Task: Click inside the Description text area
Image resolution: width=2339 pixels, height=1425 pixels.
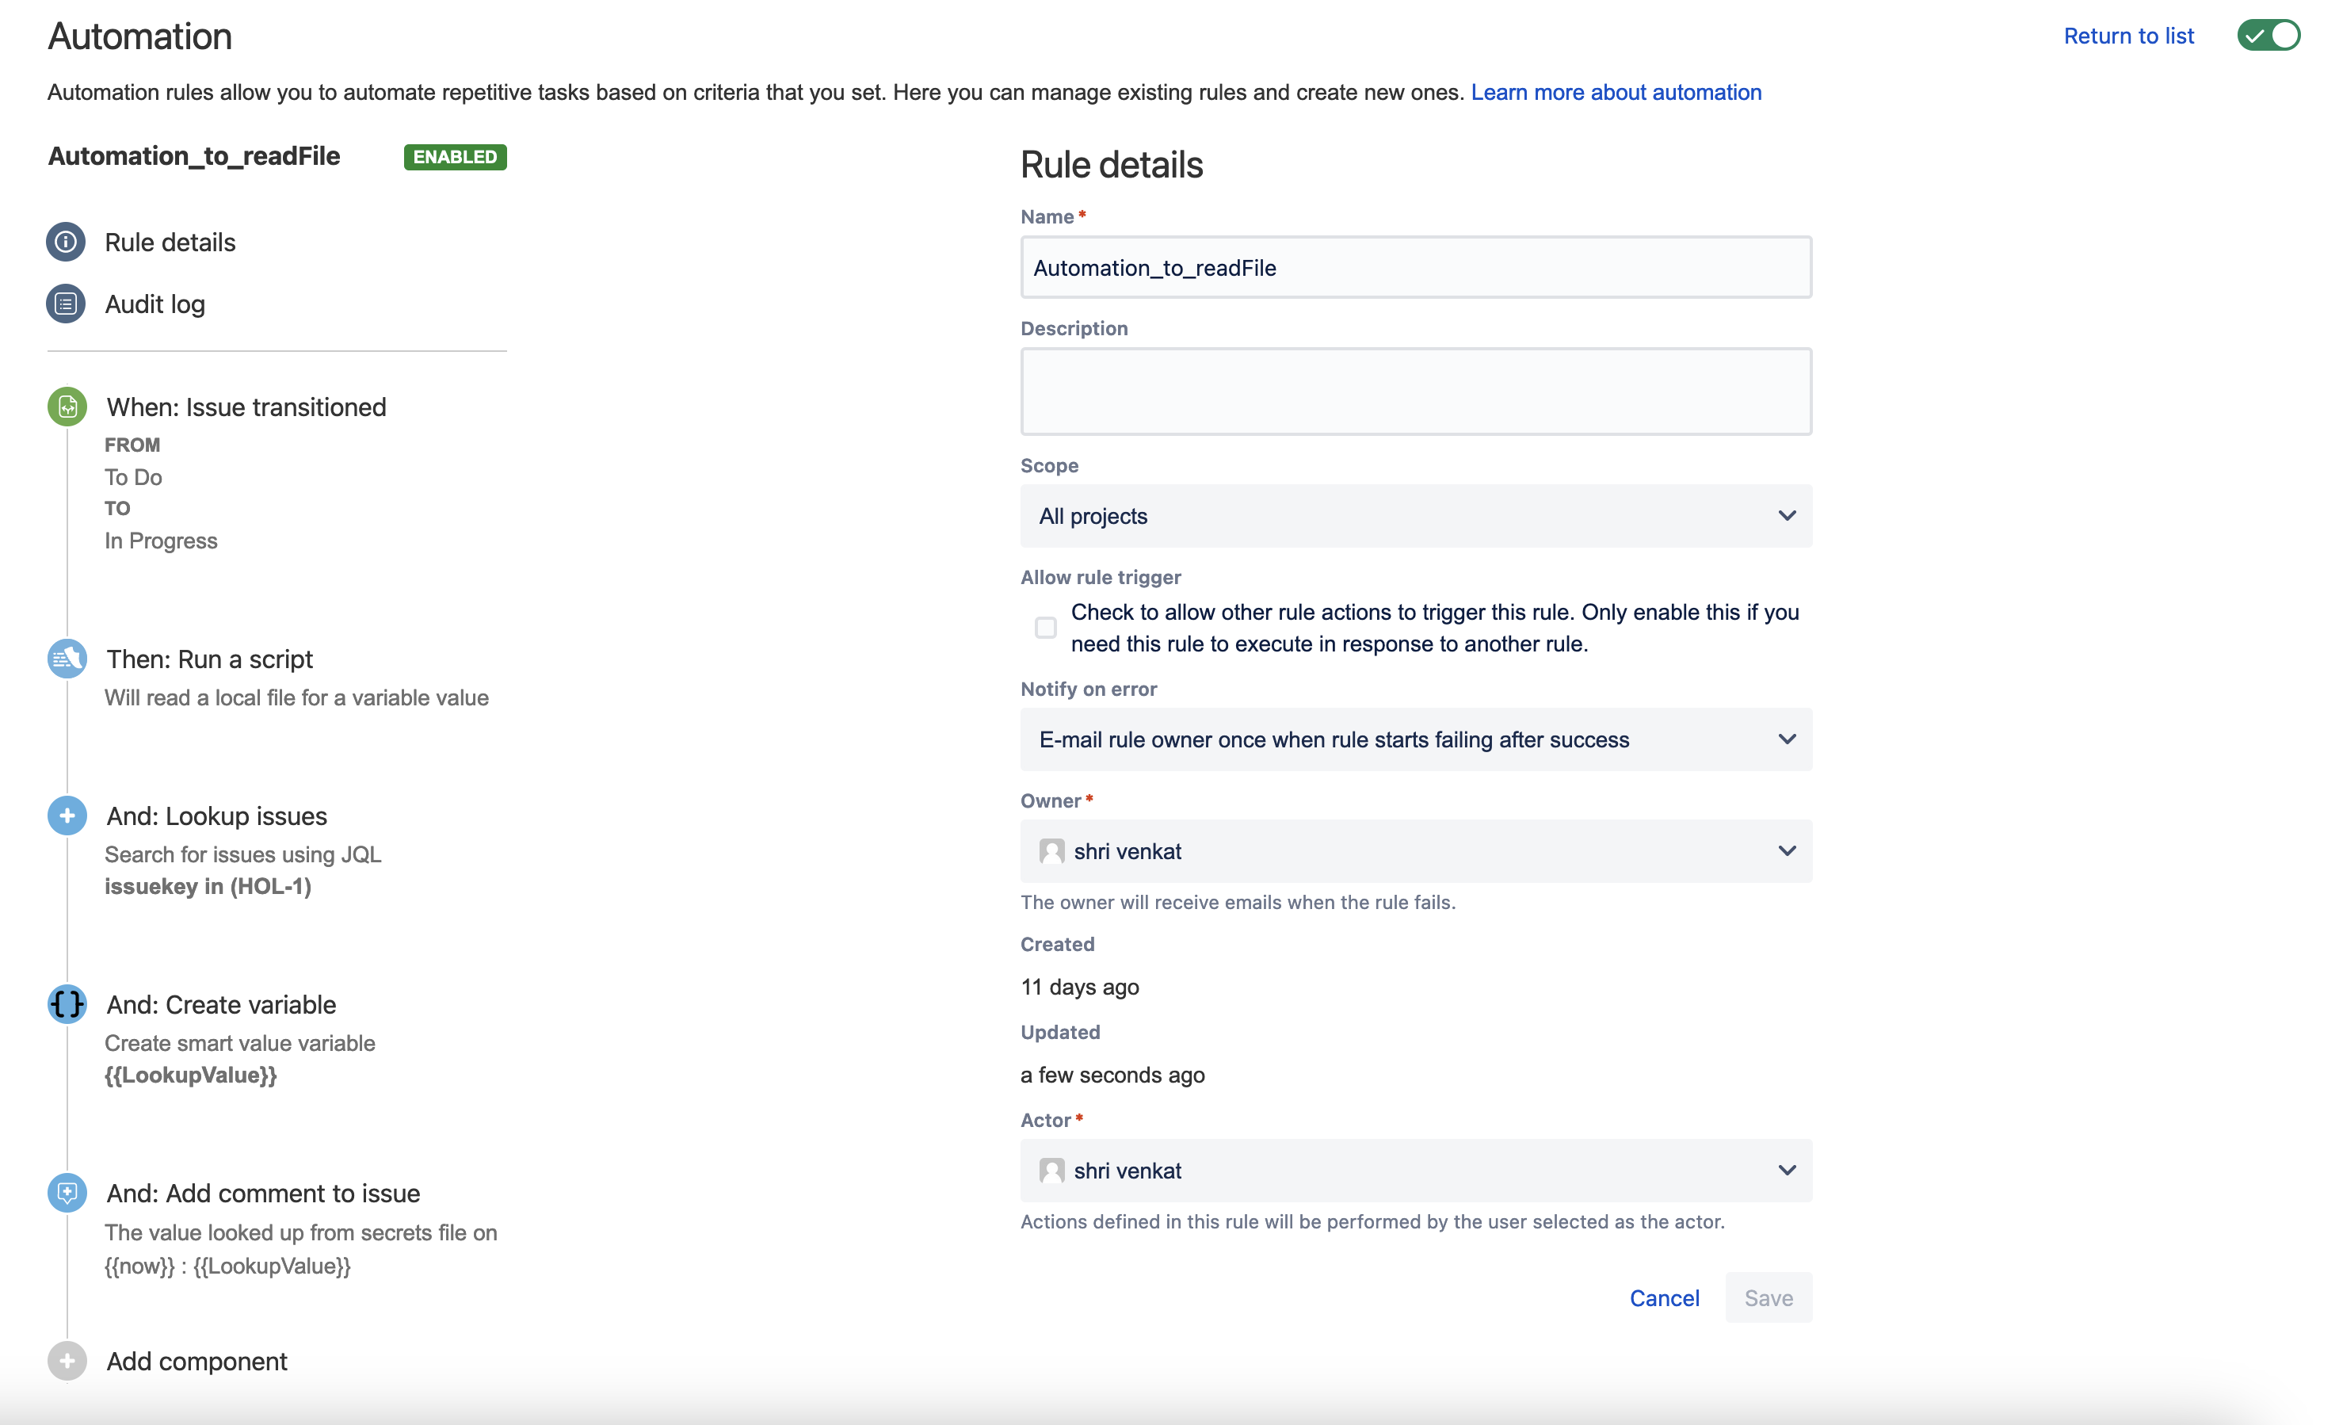Action: (1415, 392)
